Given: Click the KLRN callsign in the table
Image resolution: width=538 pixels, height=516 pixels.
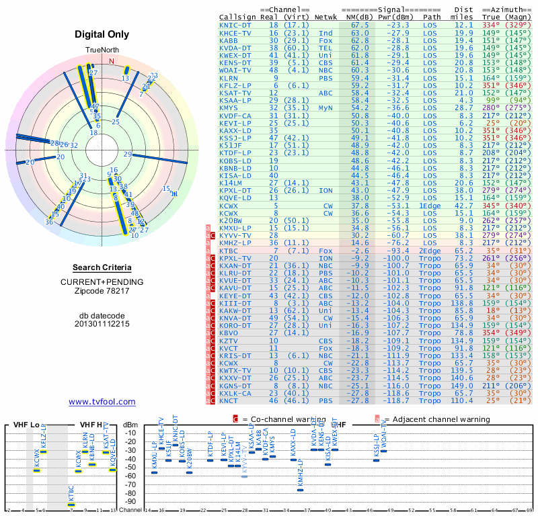Looking at the screenshot, I should [228, 78].
